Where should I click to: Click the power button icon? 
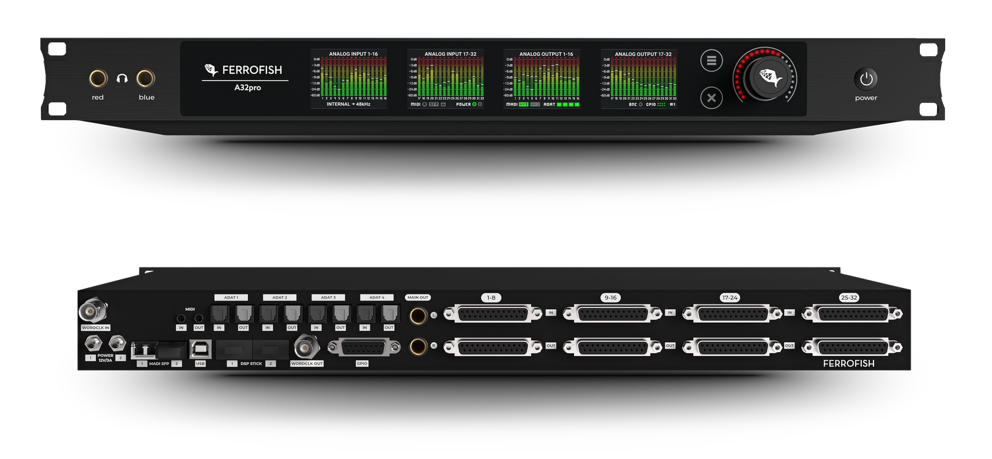click(866, 79)
